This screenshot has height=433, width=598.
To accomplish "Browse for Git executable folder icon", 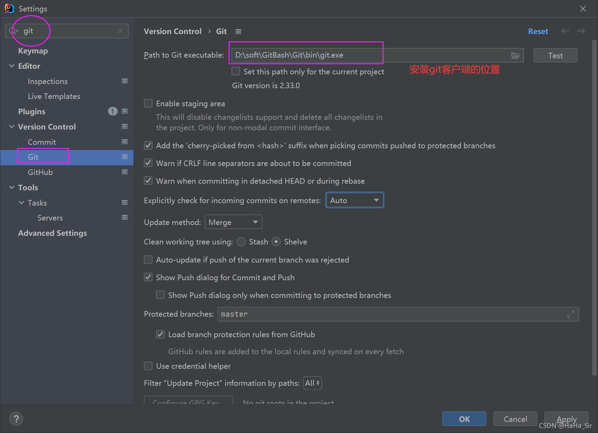I will pos(515,55).
